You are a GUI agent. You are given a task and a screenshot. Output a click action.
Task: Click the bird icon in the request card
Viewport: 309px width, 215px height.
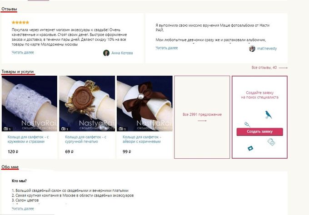[268, 115]
